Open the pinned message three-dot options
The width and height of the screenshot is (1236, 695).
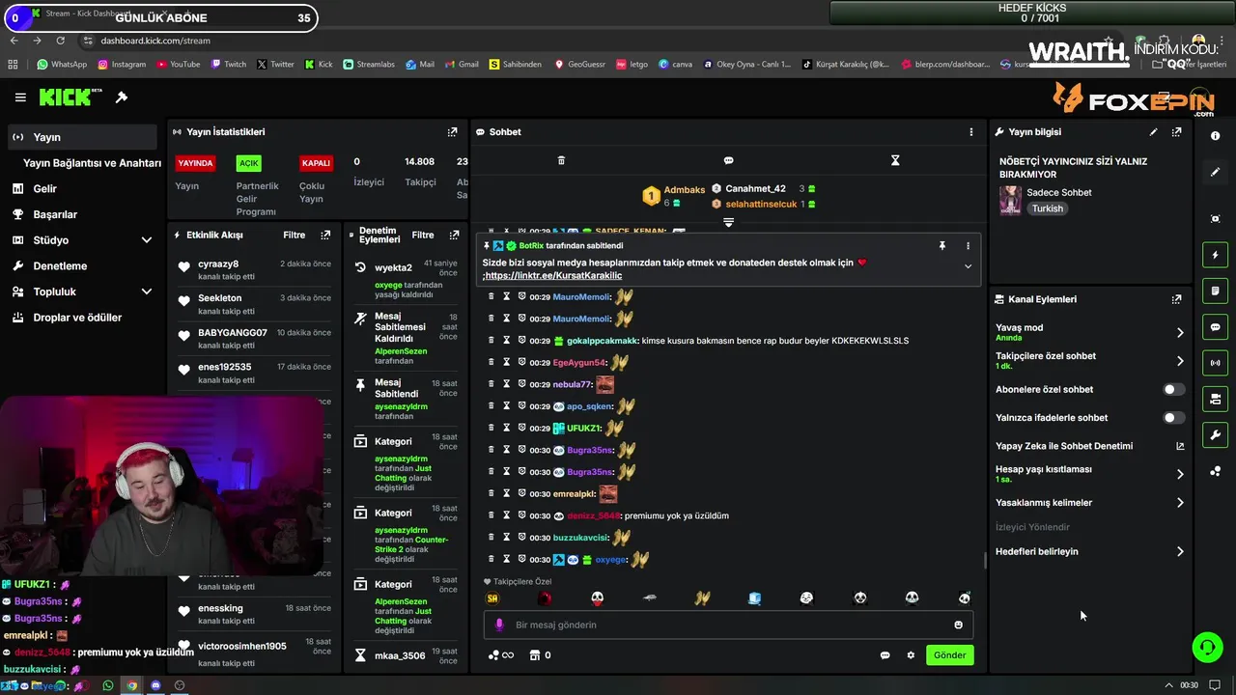[x=968, y=246]
